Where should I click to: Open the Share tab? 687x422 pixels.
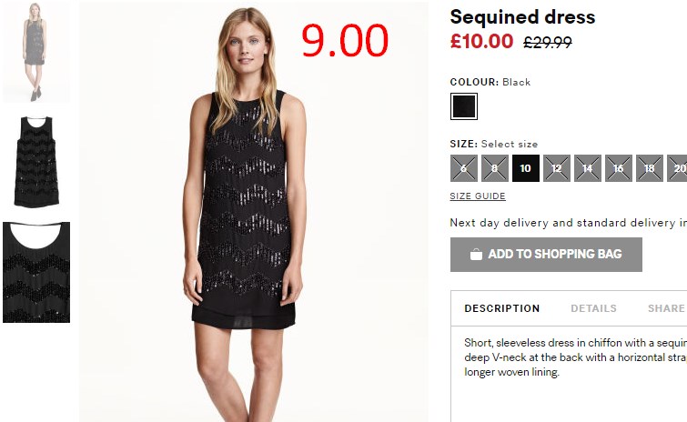[666, 308]
